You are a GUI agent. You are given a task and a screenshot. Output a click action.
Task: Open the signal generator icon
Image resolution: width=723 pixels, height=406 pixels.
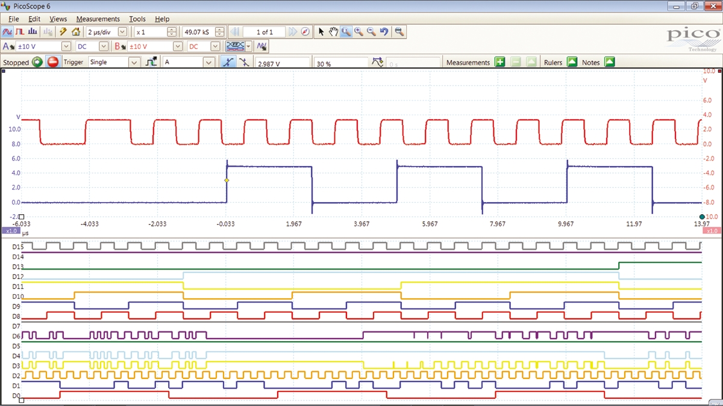coord(261,46)
